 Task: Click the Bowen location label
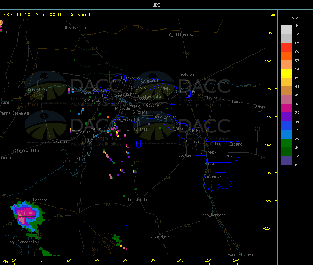231,156
